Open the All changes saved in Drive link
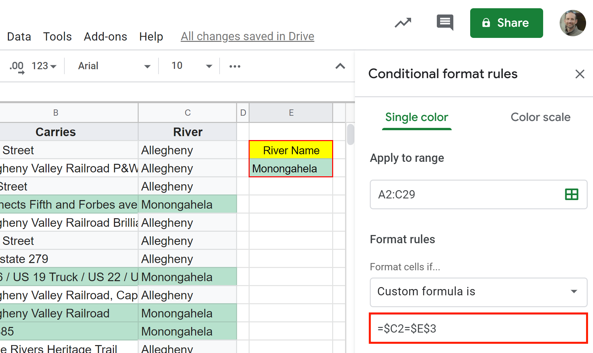 [x=247, y=36]
